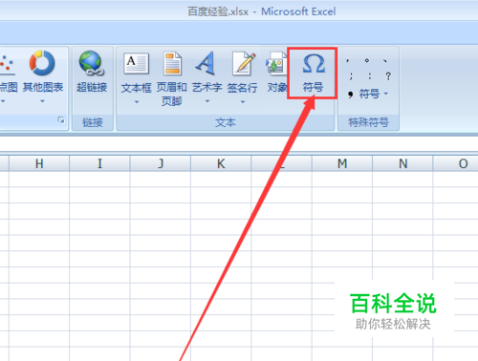This screenshot has height=361, width=478.
Task: Select column O header
Action: (456, 163)
